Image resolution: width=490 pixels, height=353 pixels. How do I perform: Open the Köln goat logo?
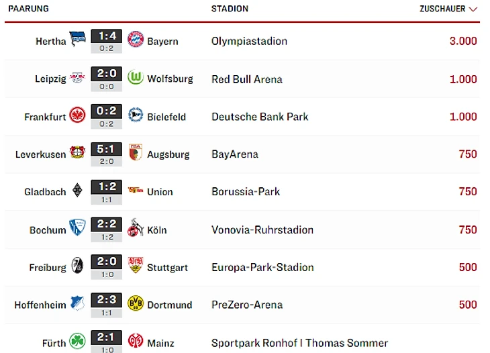click(x=135, y=228)
